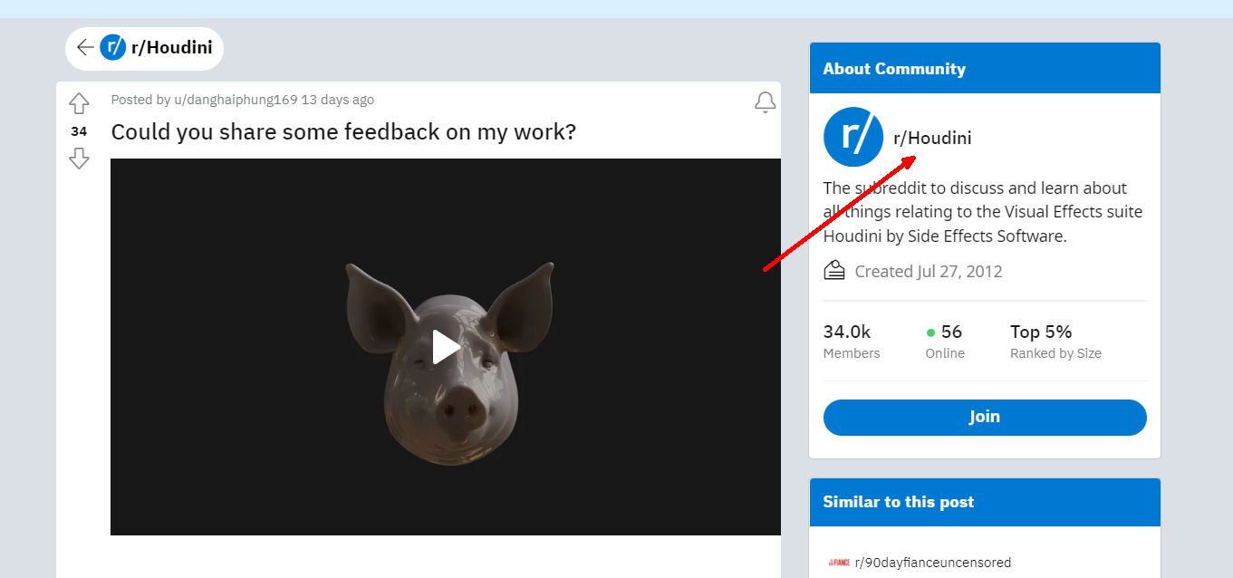Join the r/Houdini community
The height and width of the screenshot is (578, 1233).
[985, 417]
